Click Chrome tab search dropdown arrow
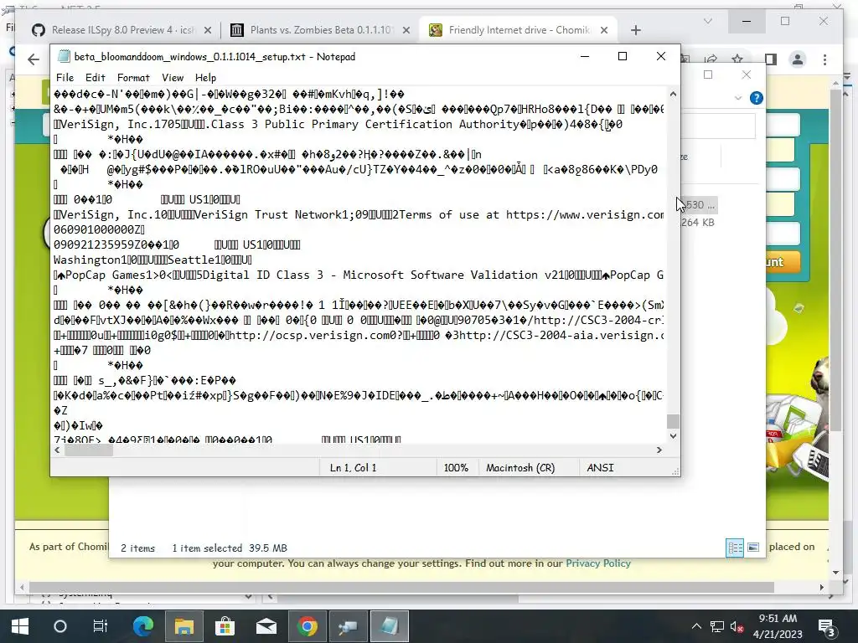The height and width of the screenshot is (643, 858). 707,21
